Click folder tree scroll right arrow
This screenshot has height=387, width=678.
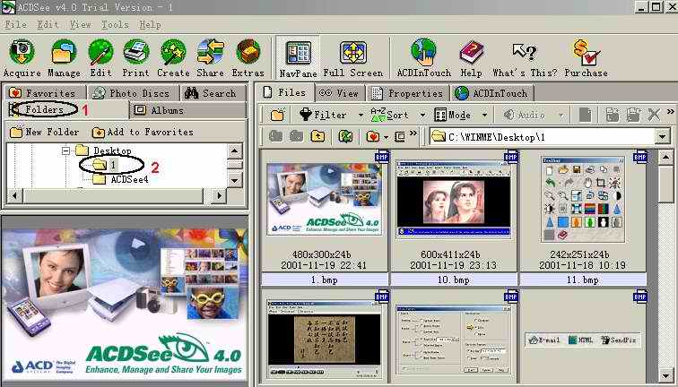click(219, 195)
